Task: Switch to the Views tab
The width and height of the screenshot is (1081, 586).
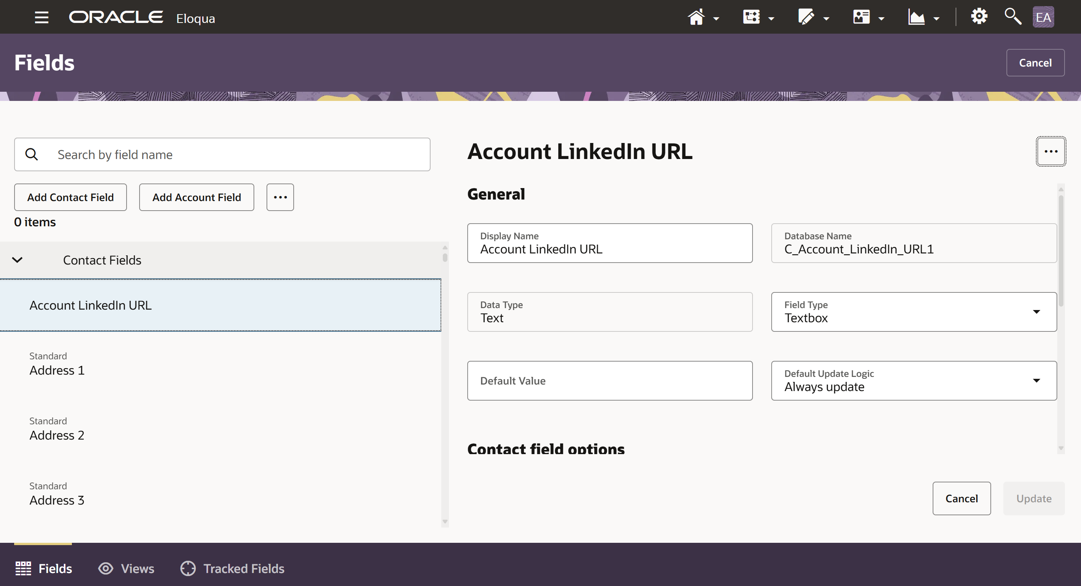Action: tap(126, 568)
